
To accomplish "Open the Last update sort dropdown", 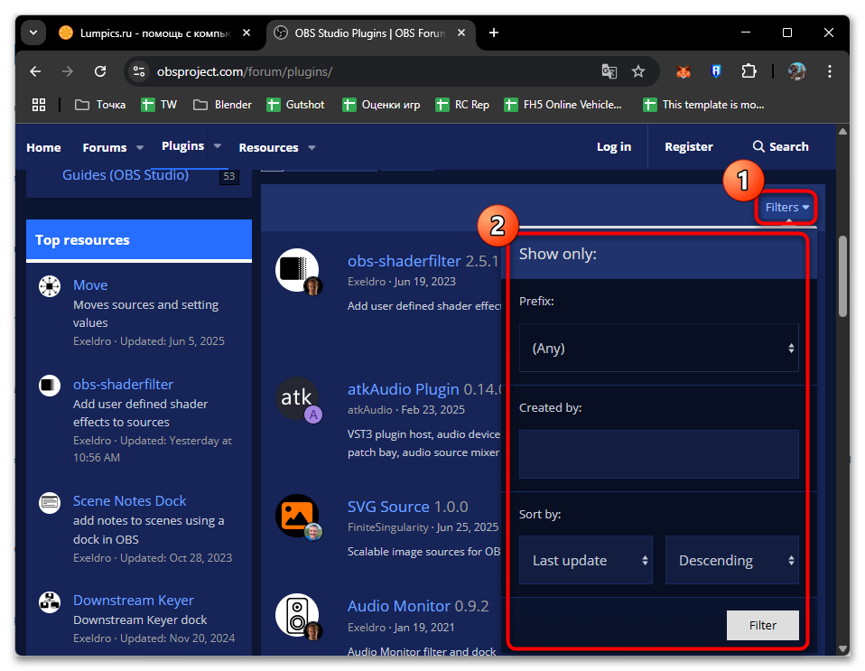I will coord(586,561).
